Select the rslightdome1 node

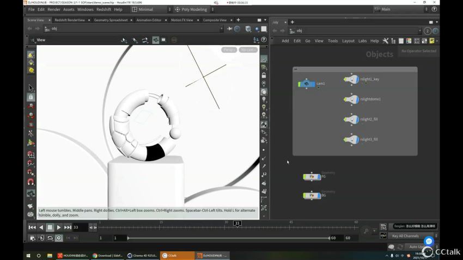coord(351,100)
